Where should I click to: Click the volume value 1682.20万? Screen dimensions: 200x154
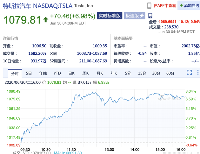[37, 53]
